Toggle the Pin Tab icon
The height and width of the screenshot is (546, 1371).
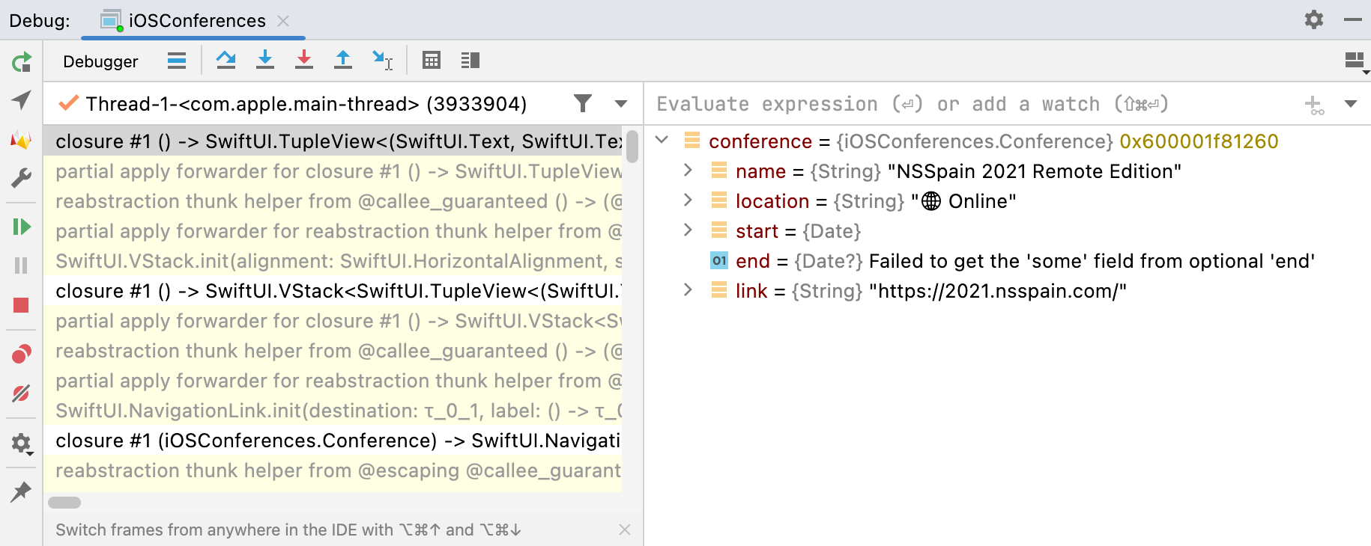coord(21,491)
